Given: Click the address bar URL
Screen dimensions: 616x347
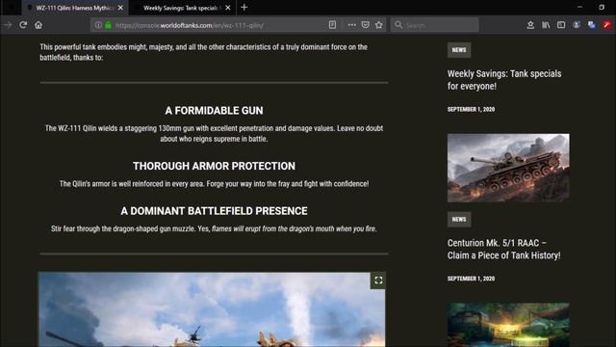Looking at the screenshot, I should [190, 25].
